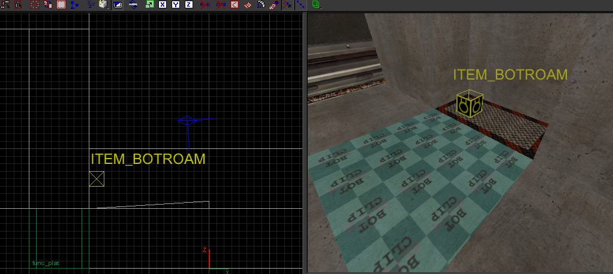Click the red dotted-border gray square icon

tap(61, 5)
